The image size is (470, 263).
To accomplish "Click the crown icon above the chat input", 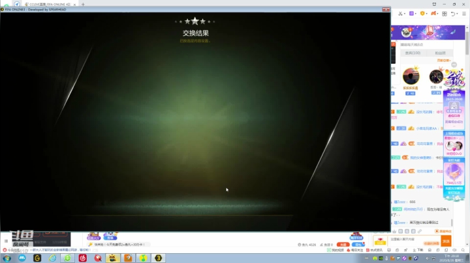I will click(394, 231).
